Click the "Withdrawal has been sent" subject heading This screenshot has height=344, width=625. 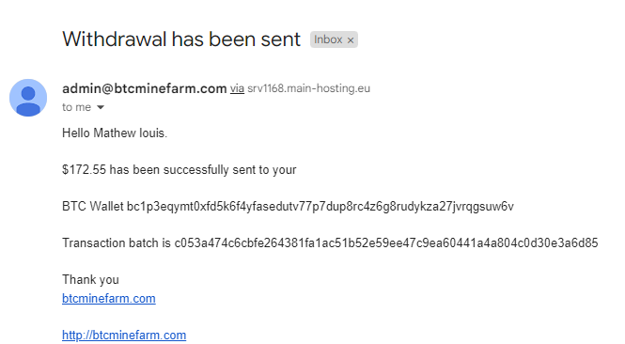[x=181, y=39]
